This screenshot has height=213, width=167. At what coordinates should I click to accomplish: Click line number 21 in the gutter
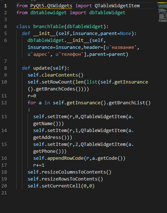click(4, 193)
